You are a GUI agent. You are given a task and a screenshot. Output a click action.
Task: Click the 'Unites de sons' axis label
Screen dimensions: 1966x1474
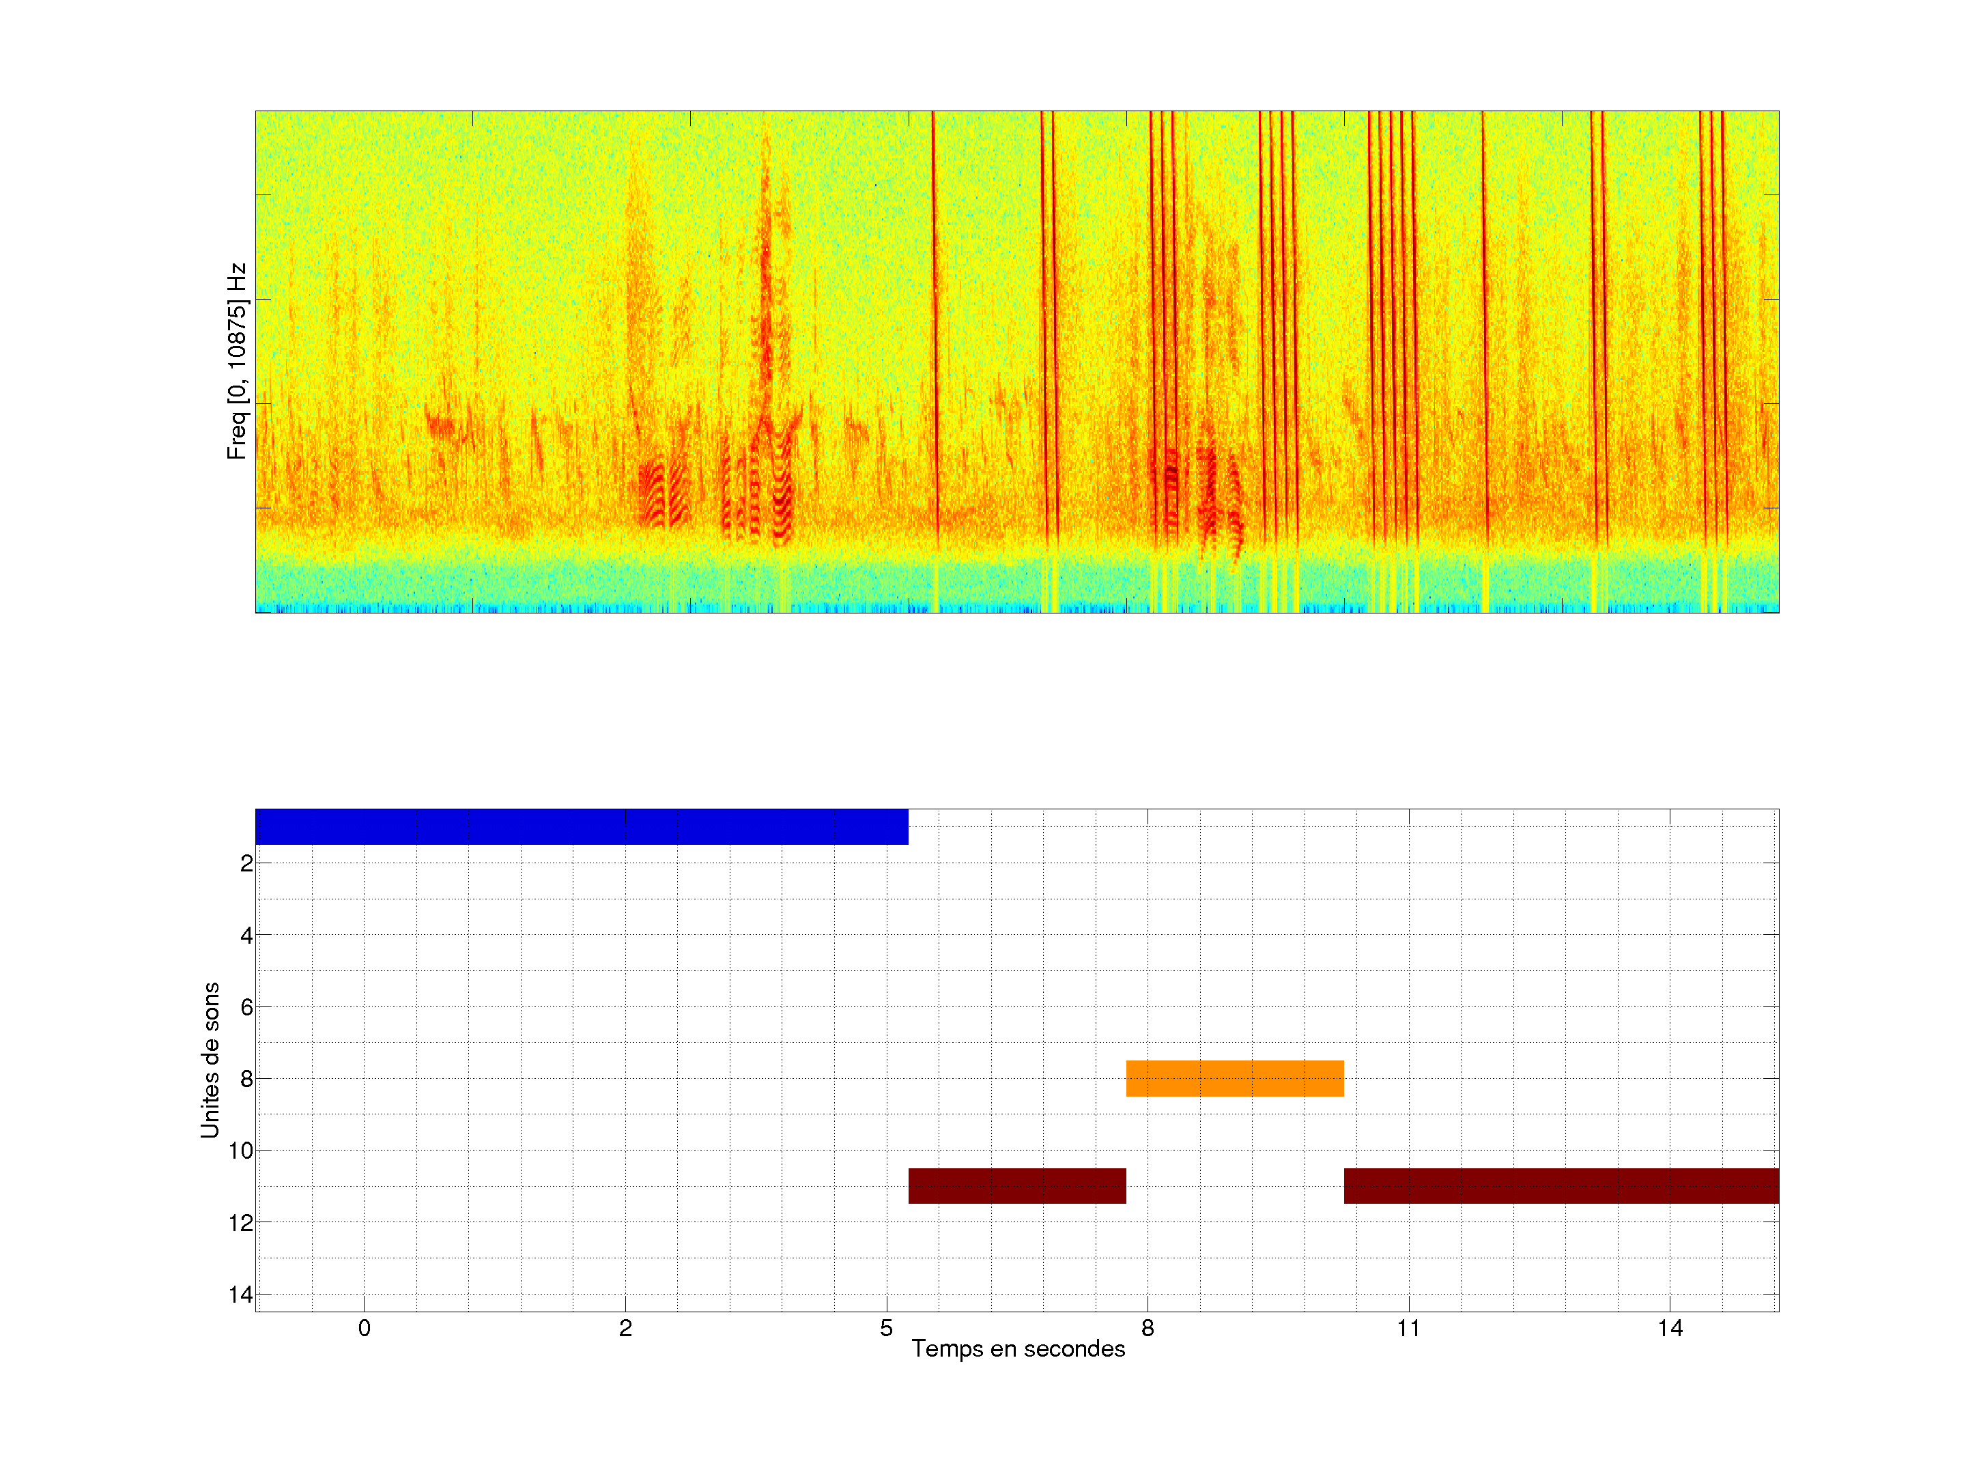click(x=210, y=1060)
